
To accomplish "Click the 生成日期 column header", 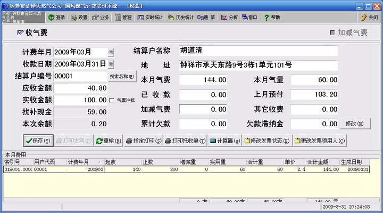I will [x=355, y=162].
